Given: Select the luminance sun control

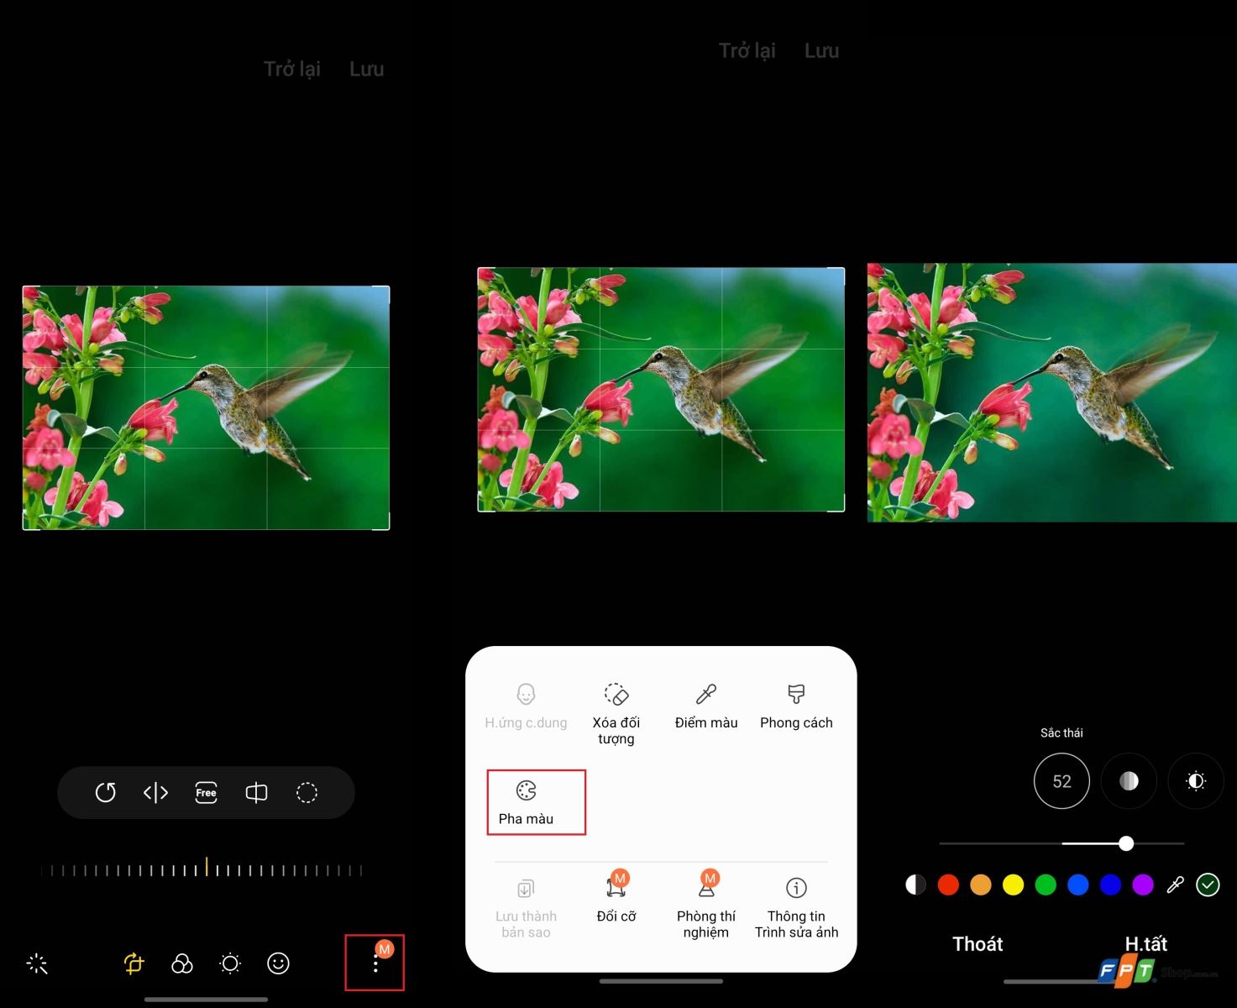Looking at the screenshot, I should [1196, 781].
